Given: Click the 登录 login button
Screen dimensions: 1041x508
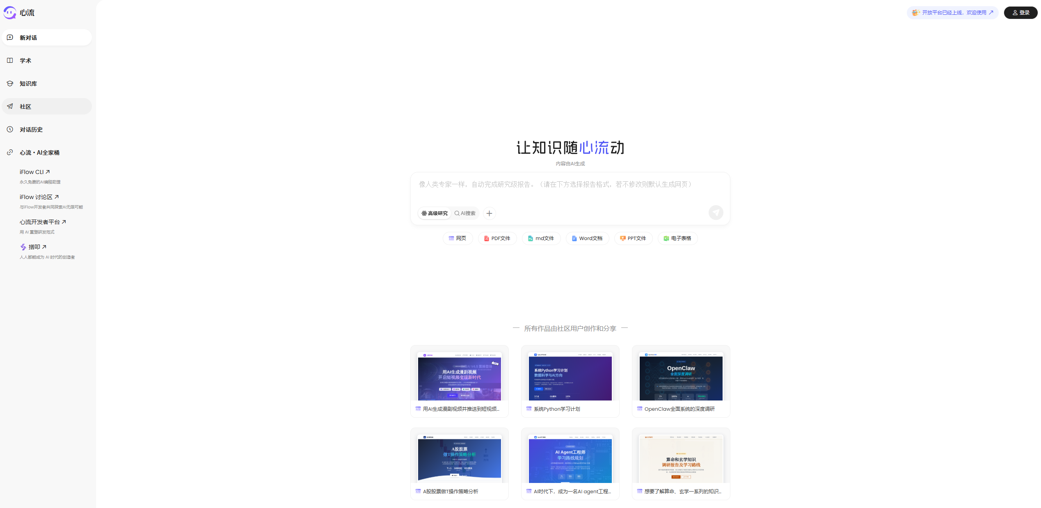Looking at the screenshot, I should coord(1020,13).
